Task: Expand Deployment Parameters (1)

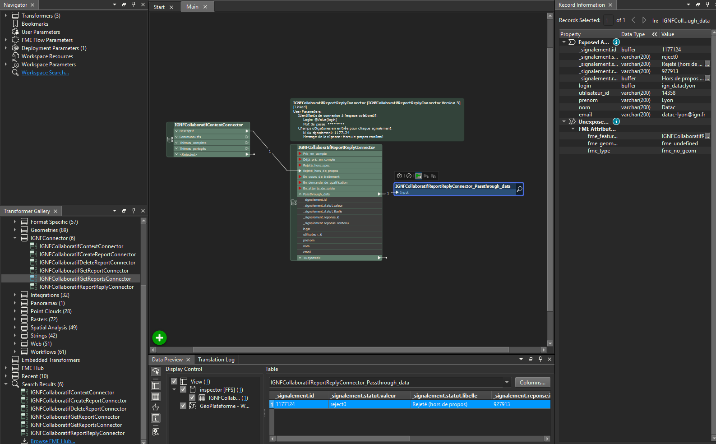Action: (6, 48)
